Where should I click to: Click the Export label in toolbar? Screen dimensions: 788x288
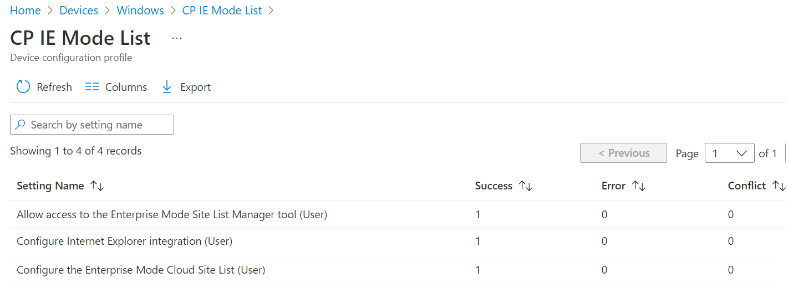[196, 87]
